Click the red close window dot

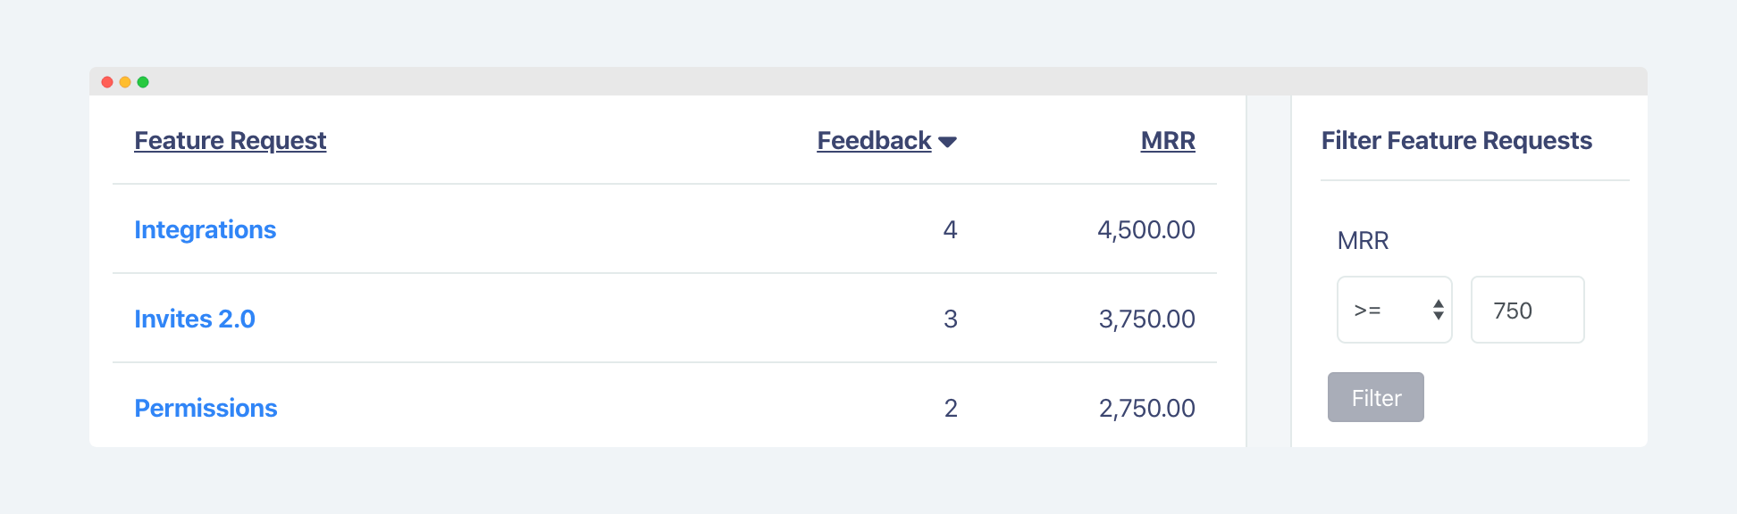(x=107, y=82)
